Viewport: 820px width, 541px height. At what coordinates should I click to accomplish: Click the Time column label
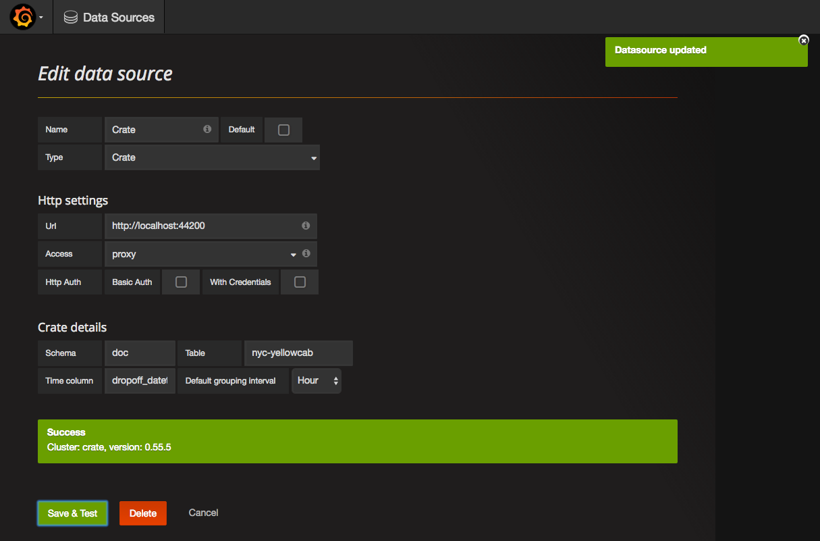[x=70, y=381]
